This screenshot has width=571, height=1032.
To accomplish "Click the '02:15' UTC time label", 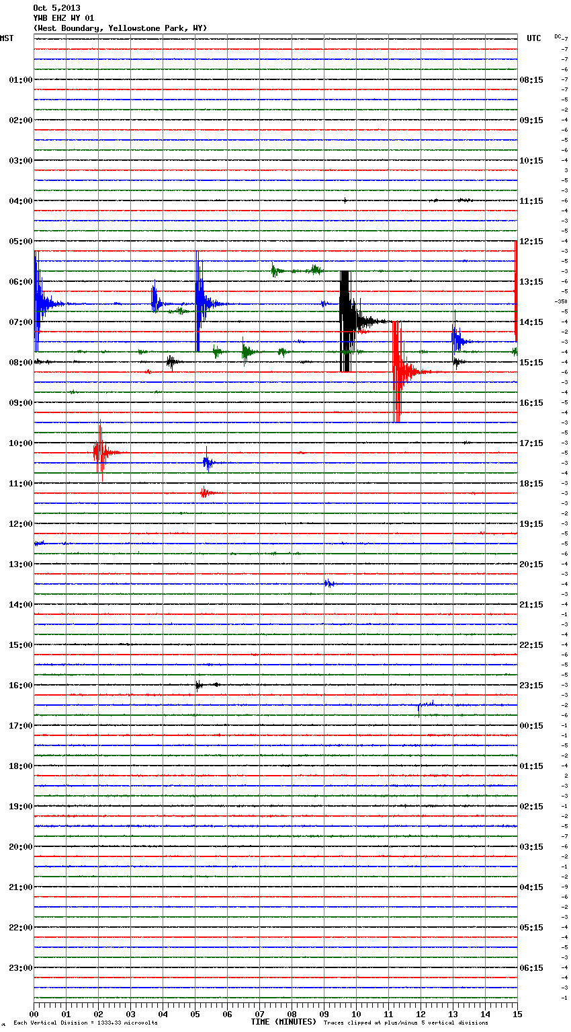I will 531,807.
